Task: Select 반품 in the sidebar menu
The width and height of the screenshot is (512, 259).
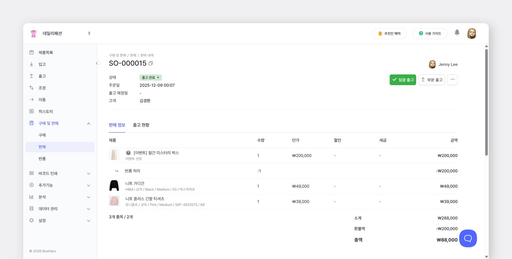Action: click(42, 158)
